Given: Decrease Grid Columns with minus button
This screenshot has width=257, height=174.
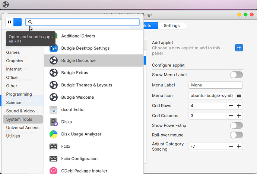Looking at the screenshot, I should coord(231,116).
